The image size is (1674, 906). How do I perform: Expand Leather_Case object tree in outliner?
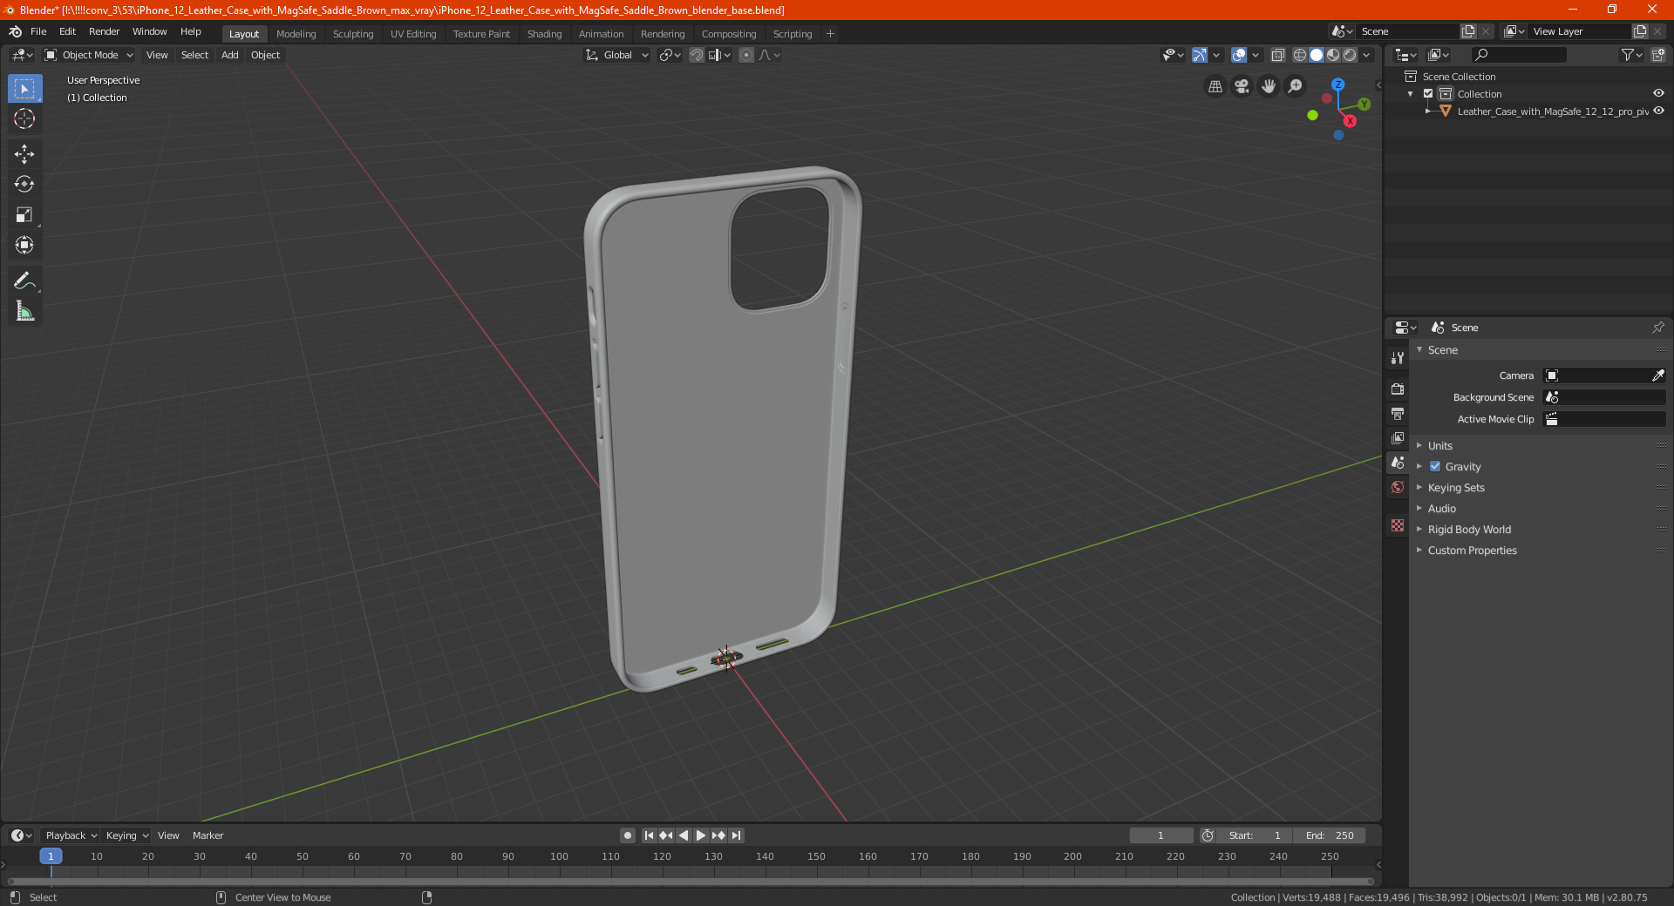[1428, 111]
